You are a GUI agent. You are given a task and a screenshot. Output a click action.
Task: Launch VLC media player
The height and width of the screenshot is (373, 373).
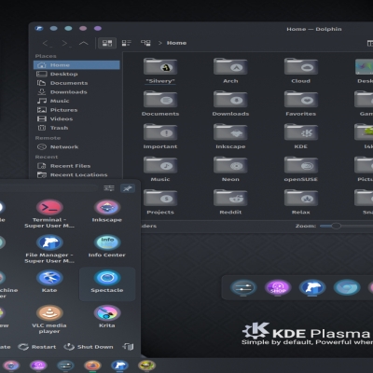point(49,319)
